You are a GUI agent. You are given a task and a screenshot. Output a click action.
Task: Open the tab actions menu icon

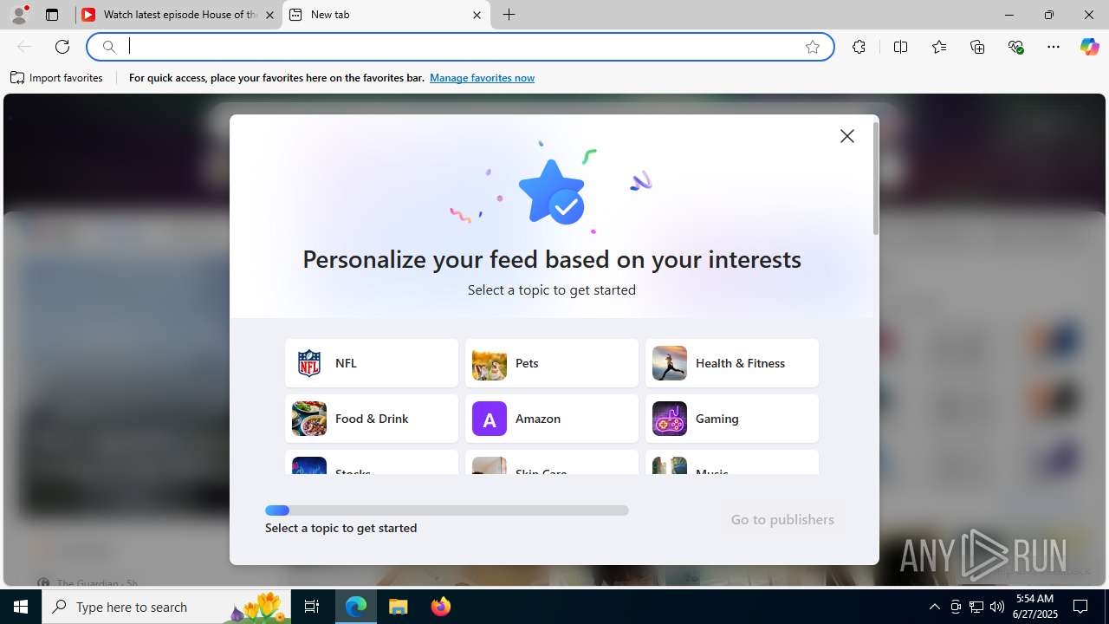52,15
